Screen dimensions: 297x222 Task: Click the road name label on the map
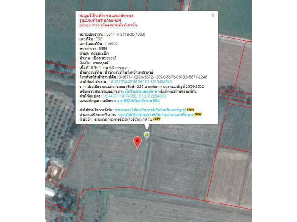68,70
